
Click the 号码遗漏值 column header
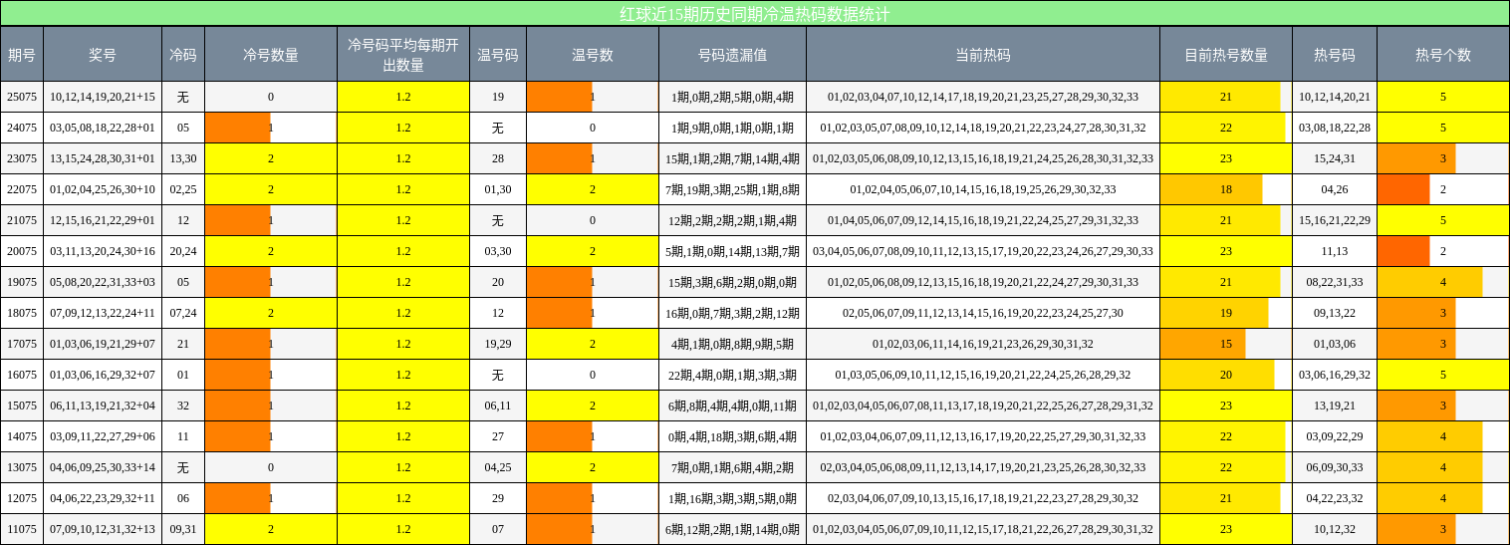732,55
